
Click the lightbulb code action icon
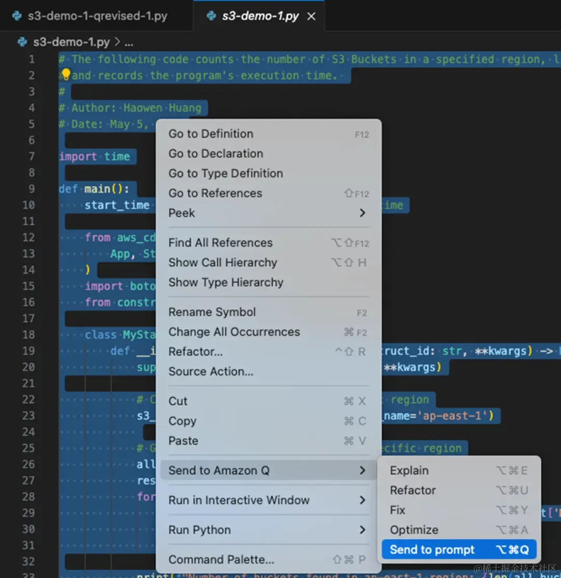click(x=65, y=74)
